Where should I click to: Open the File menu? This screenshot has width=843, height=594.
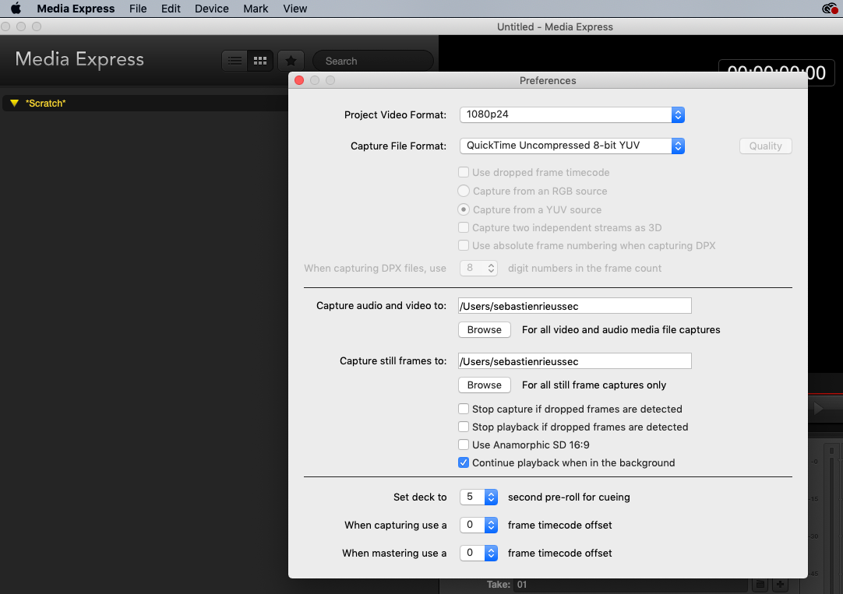(x=138, y=9)
